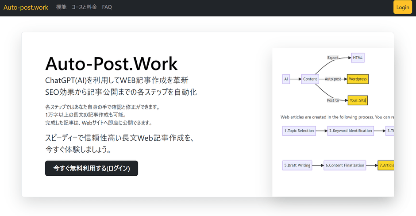The height and width of the screenshot is (216, 416).
Task: Click the Export arrow label in the diagram
Action: coord(333,58)
